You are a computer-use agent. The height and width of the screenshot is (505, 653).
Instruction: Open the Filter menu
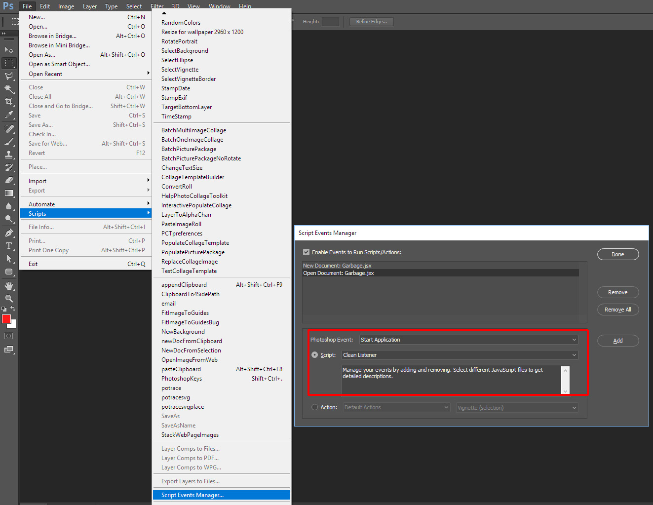[x=157, y=6]
